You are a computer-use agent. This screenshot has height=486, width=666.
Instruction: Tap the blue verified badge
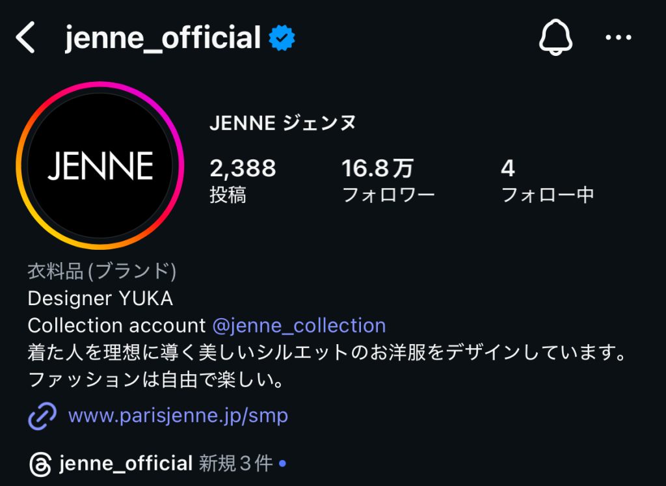coord(283,39)
